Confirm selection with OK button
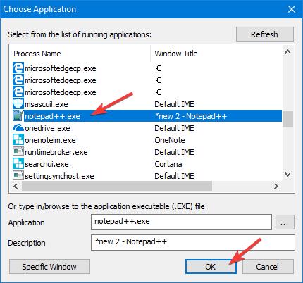 coord(211,267)
